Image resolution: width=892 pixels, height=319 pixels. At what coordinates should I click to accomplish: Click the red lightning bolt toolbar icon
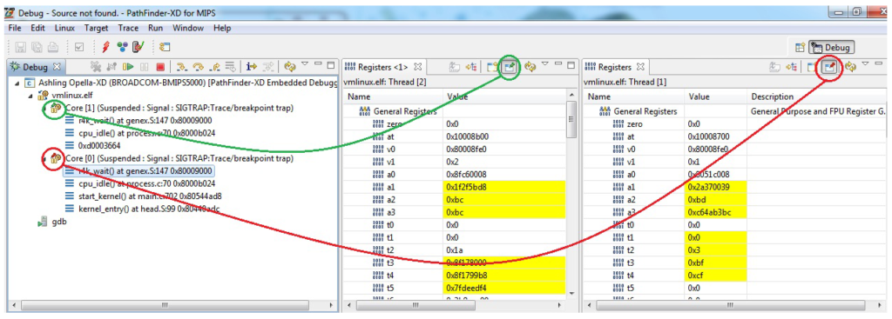pyautogui.click(x=105, y=47)
